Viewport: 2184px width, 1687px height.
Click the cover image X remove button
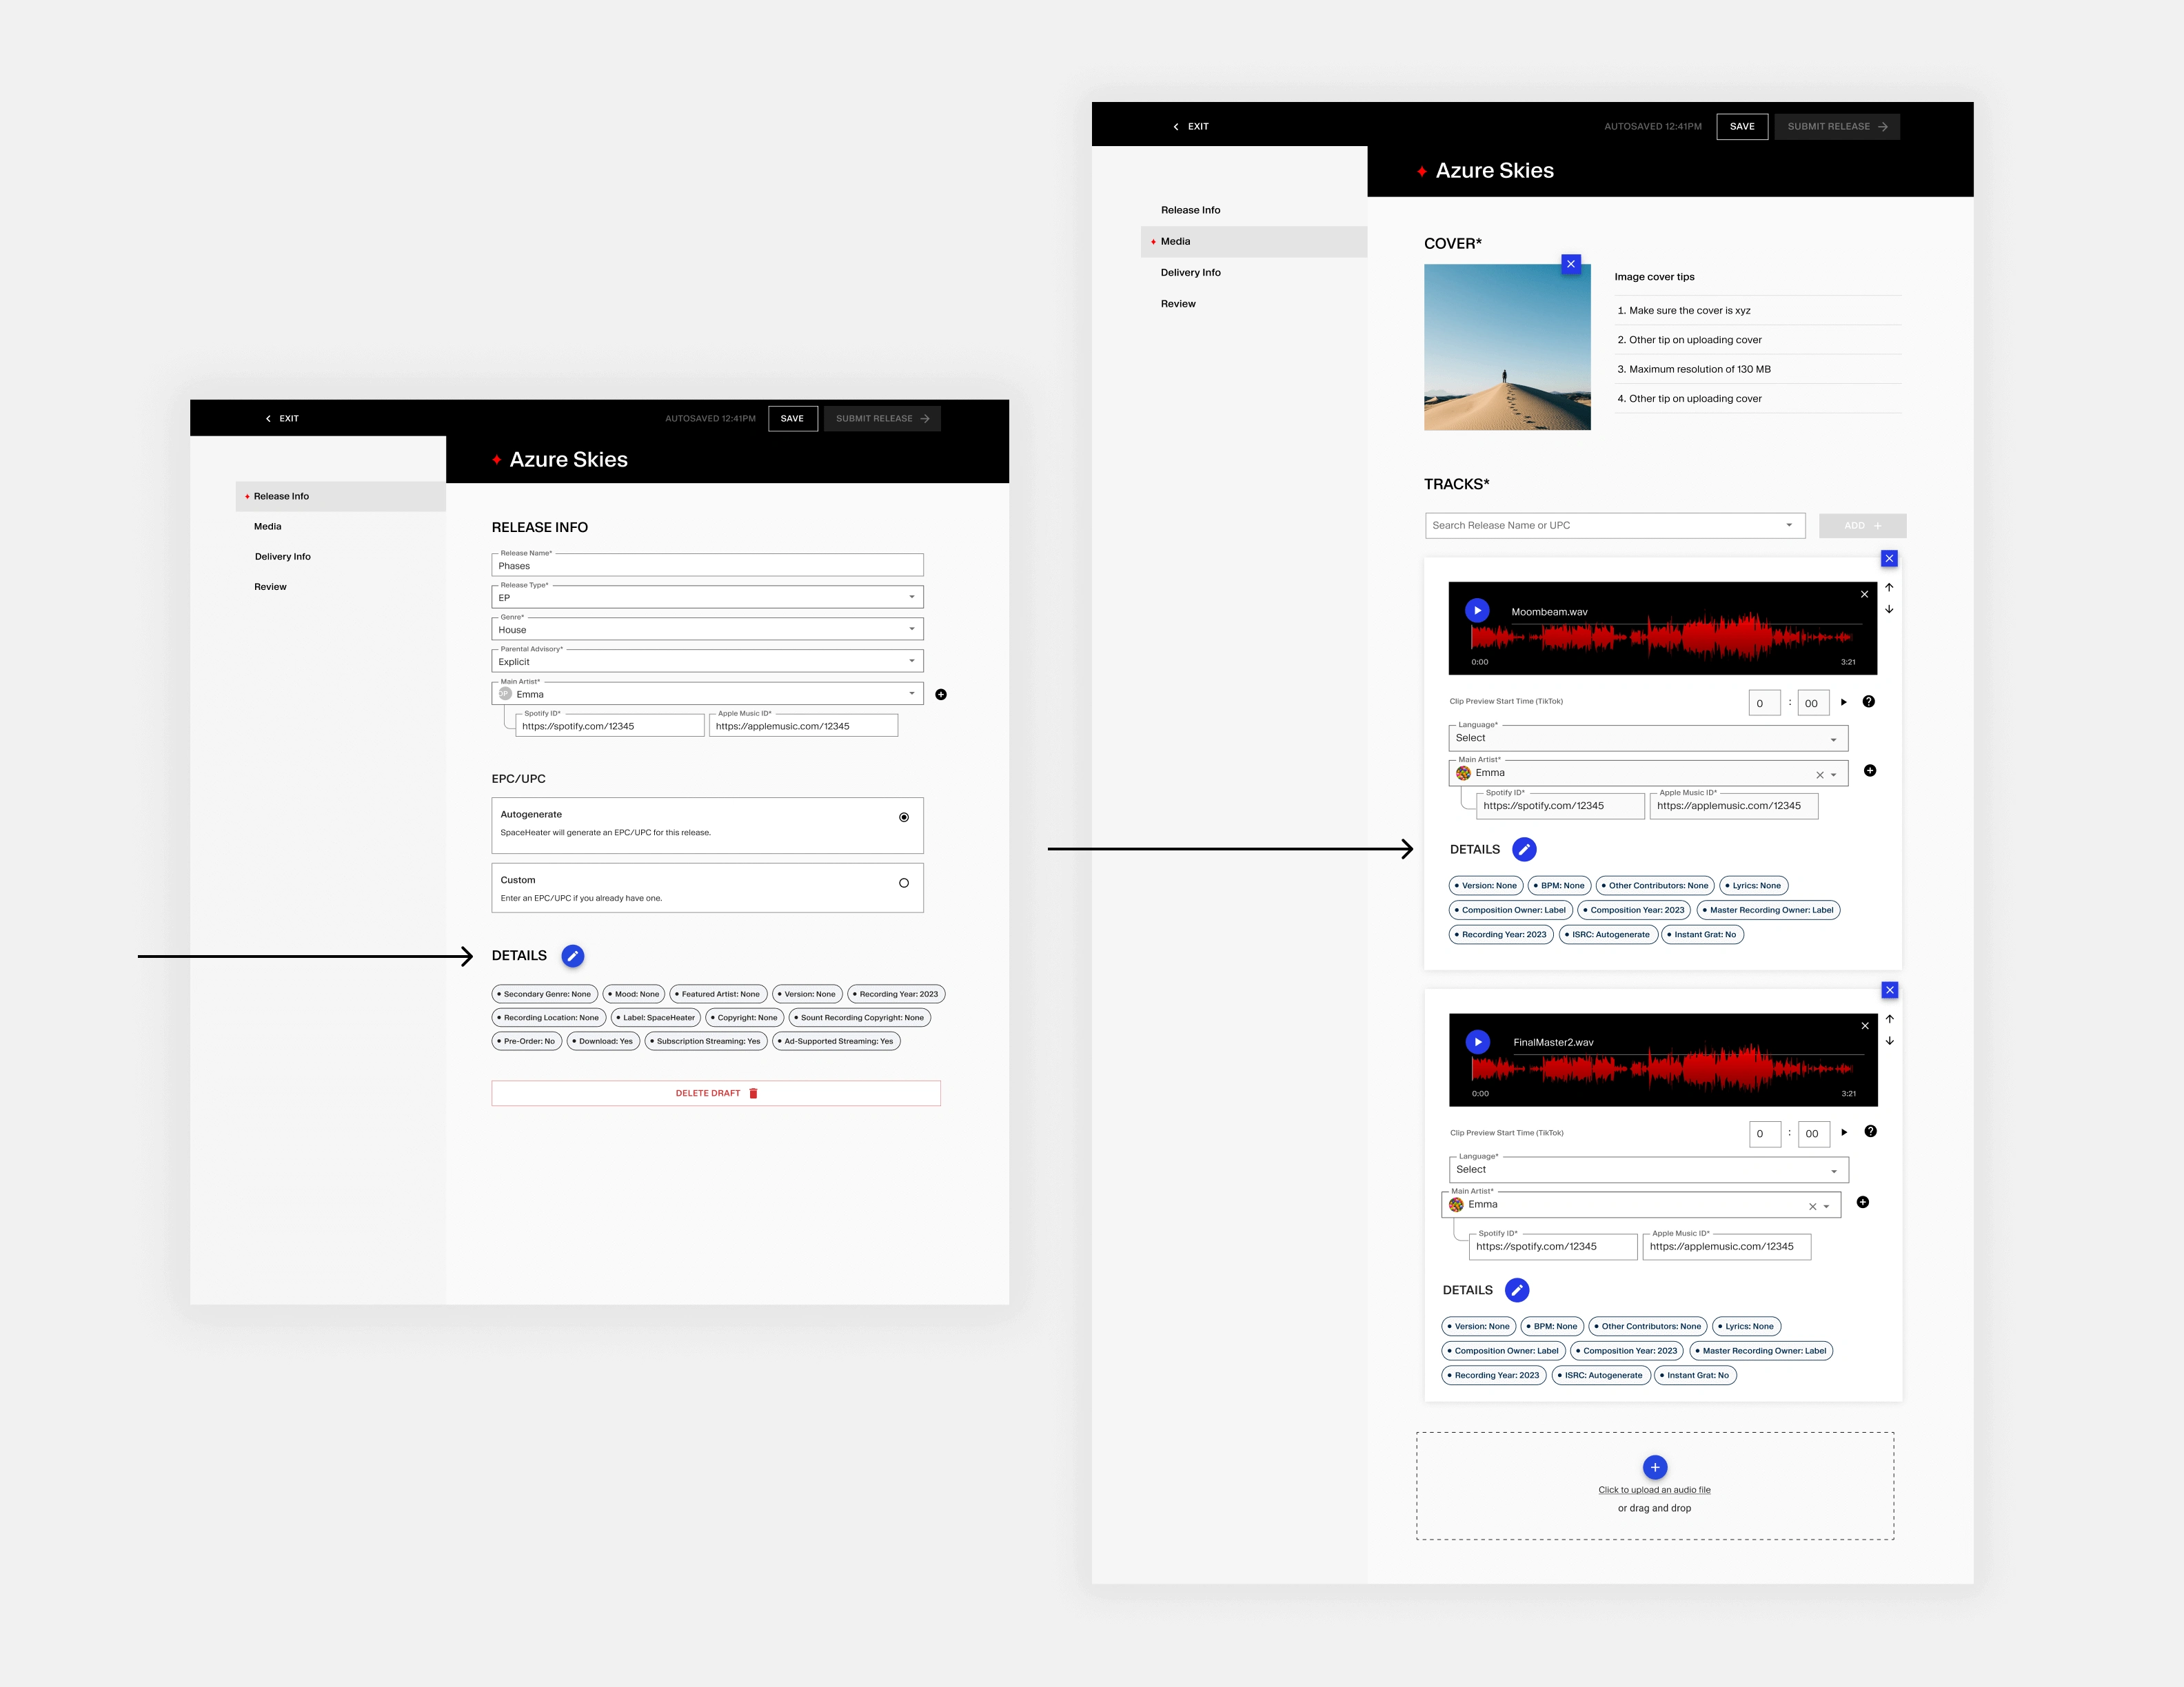point(1570,264)
